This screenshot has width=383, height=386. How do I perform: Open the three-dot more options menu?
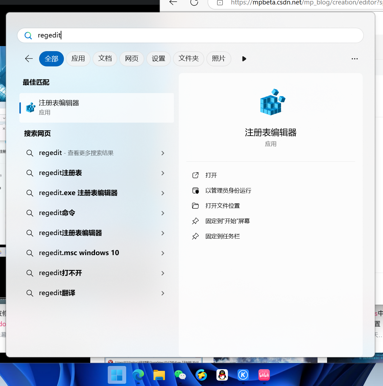pyautogui.click(x=355, y=59)
